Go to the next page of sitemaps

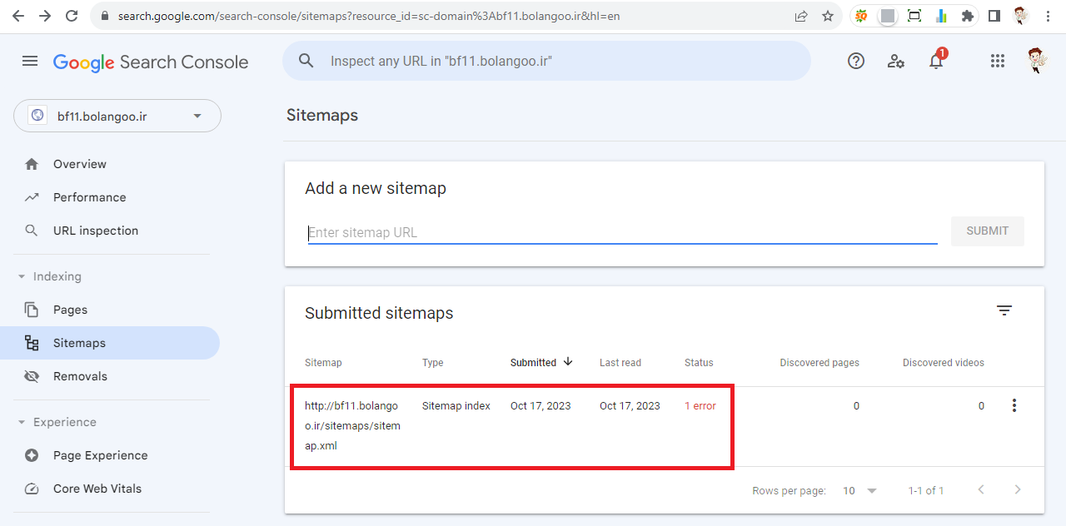pos(1018,489)
